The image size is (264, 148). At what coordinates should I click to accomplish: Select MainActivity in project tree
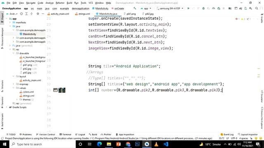(x=28, y=34)
